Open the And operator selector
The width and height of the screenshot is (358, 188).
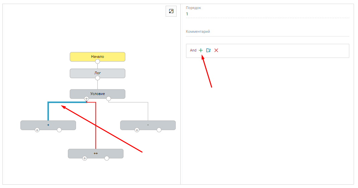coord(193,51)
